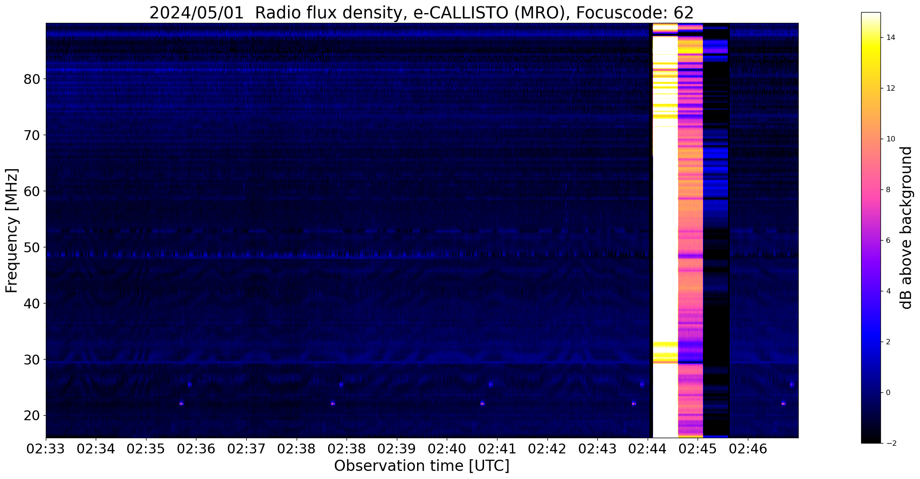
Task: Click the 02:43 time tick label
Action: point(597,448)
